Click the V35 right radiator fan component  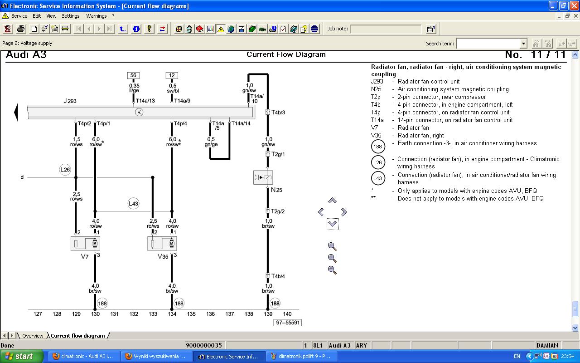click(162, 244)
